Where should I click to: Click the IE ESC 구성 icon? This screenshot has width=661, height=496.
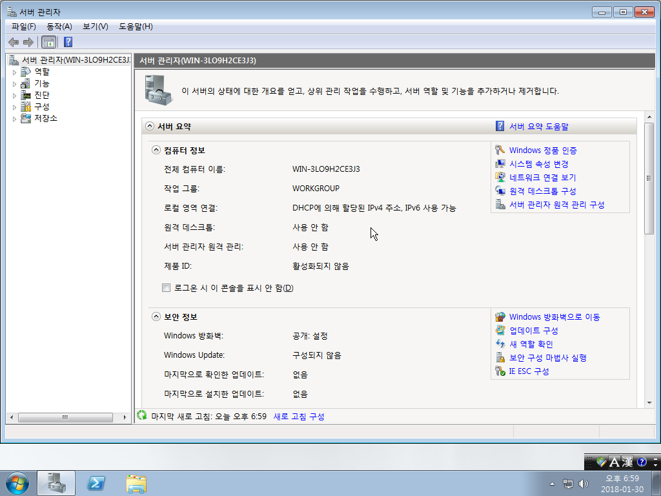coord(500,371)
